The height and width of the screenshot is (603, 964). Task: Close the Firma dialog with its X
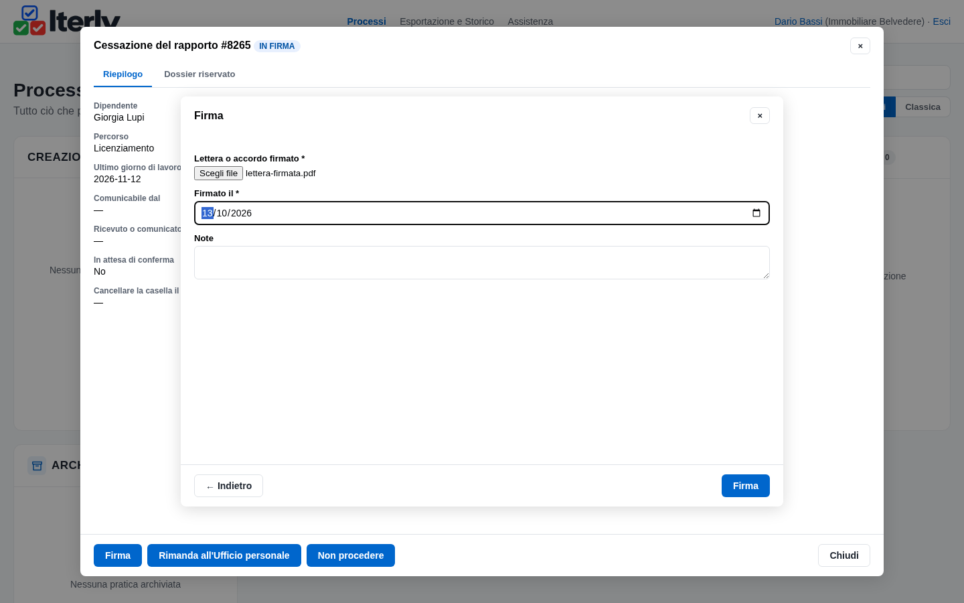tap(760, 116)
